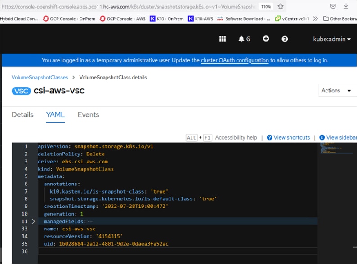Open the Hybrid Cloud Console bookmark
The width and height of the screenshot is (357, 264).
pyautogui.click(x=19, y=19)
